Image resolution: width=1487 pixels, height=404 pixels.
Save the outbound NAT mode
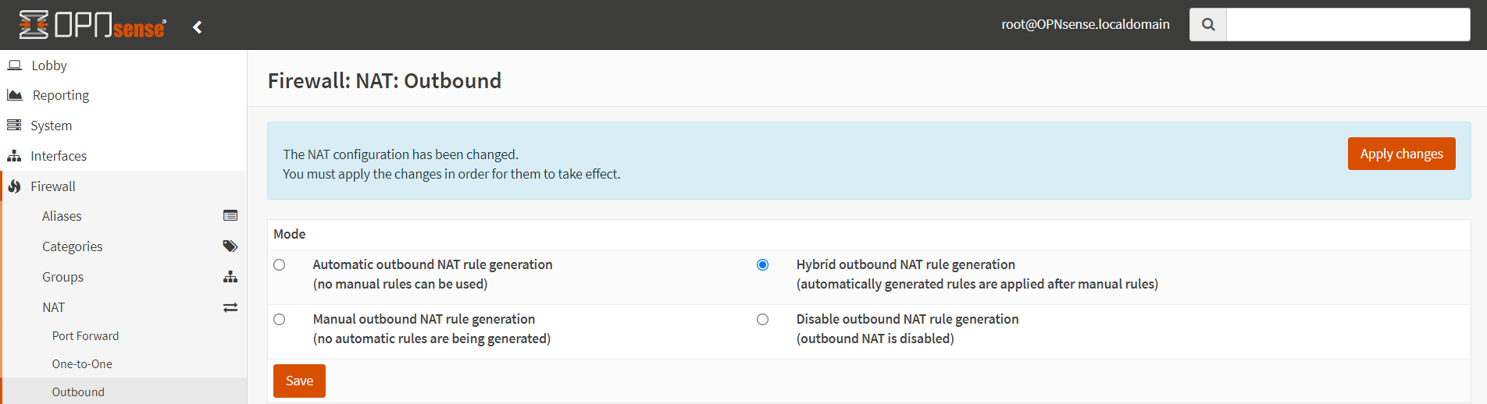(x=299, y=381)
